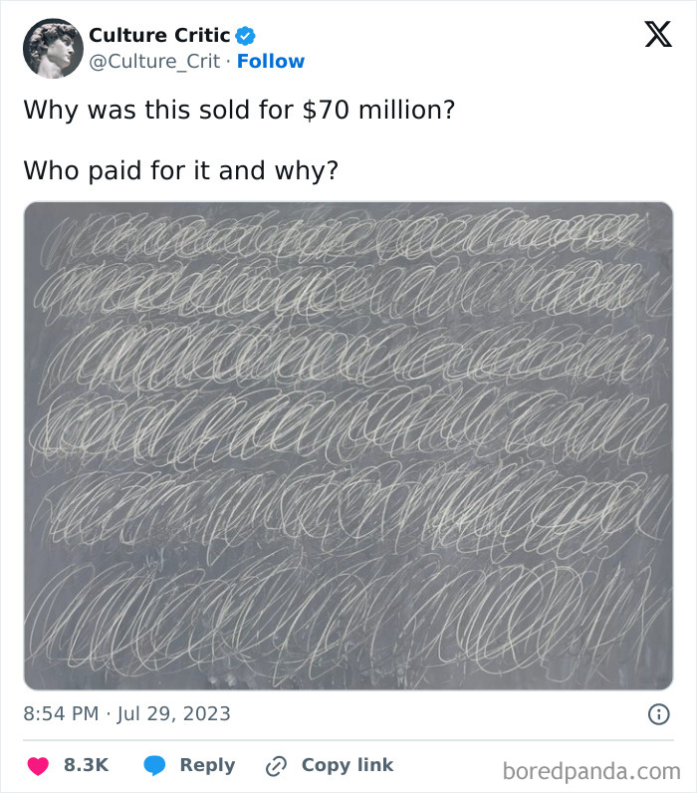
Task: Click the Culture Critic display name
Action: coord(159,36)
